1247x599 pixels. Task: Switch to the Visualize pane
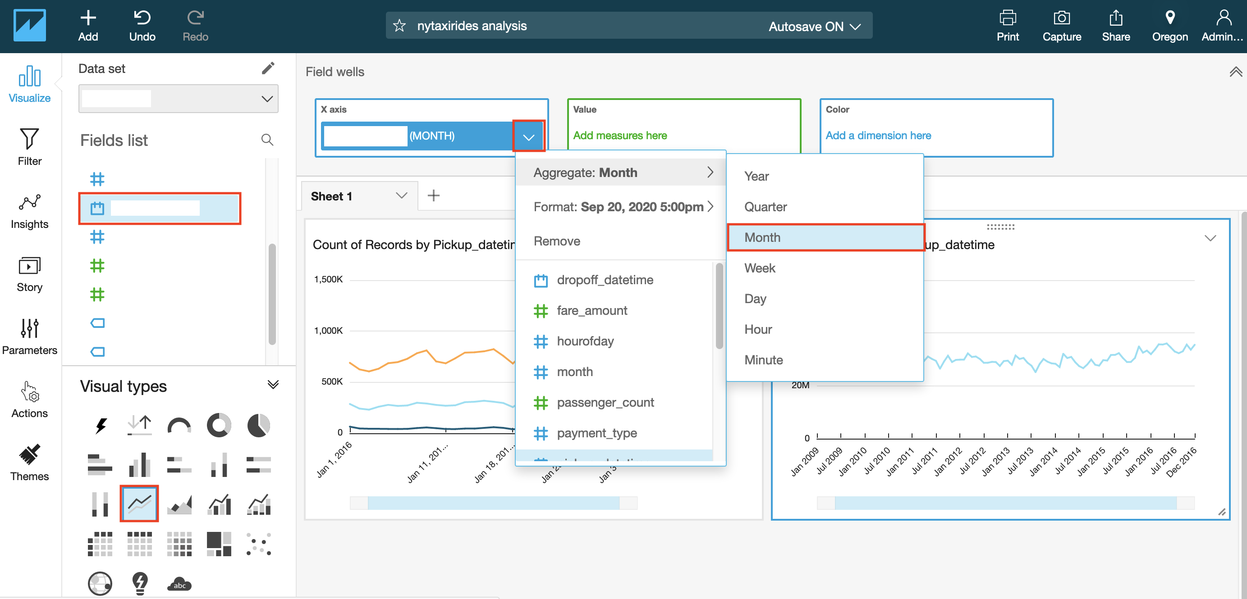coord(29,85)
